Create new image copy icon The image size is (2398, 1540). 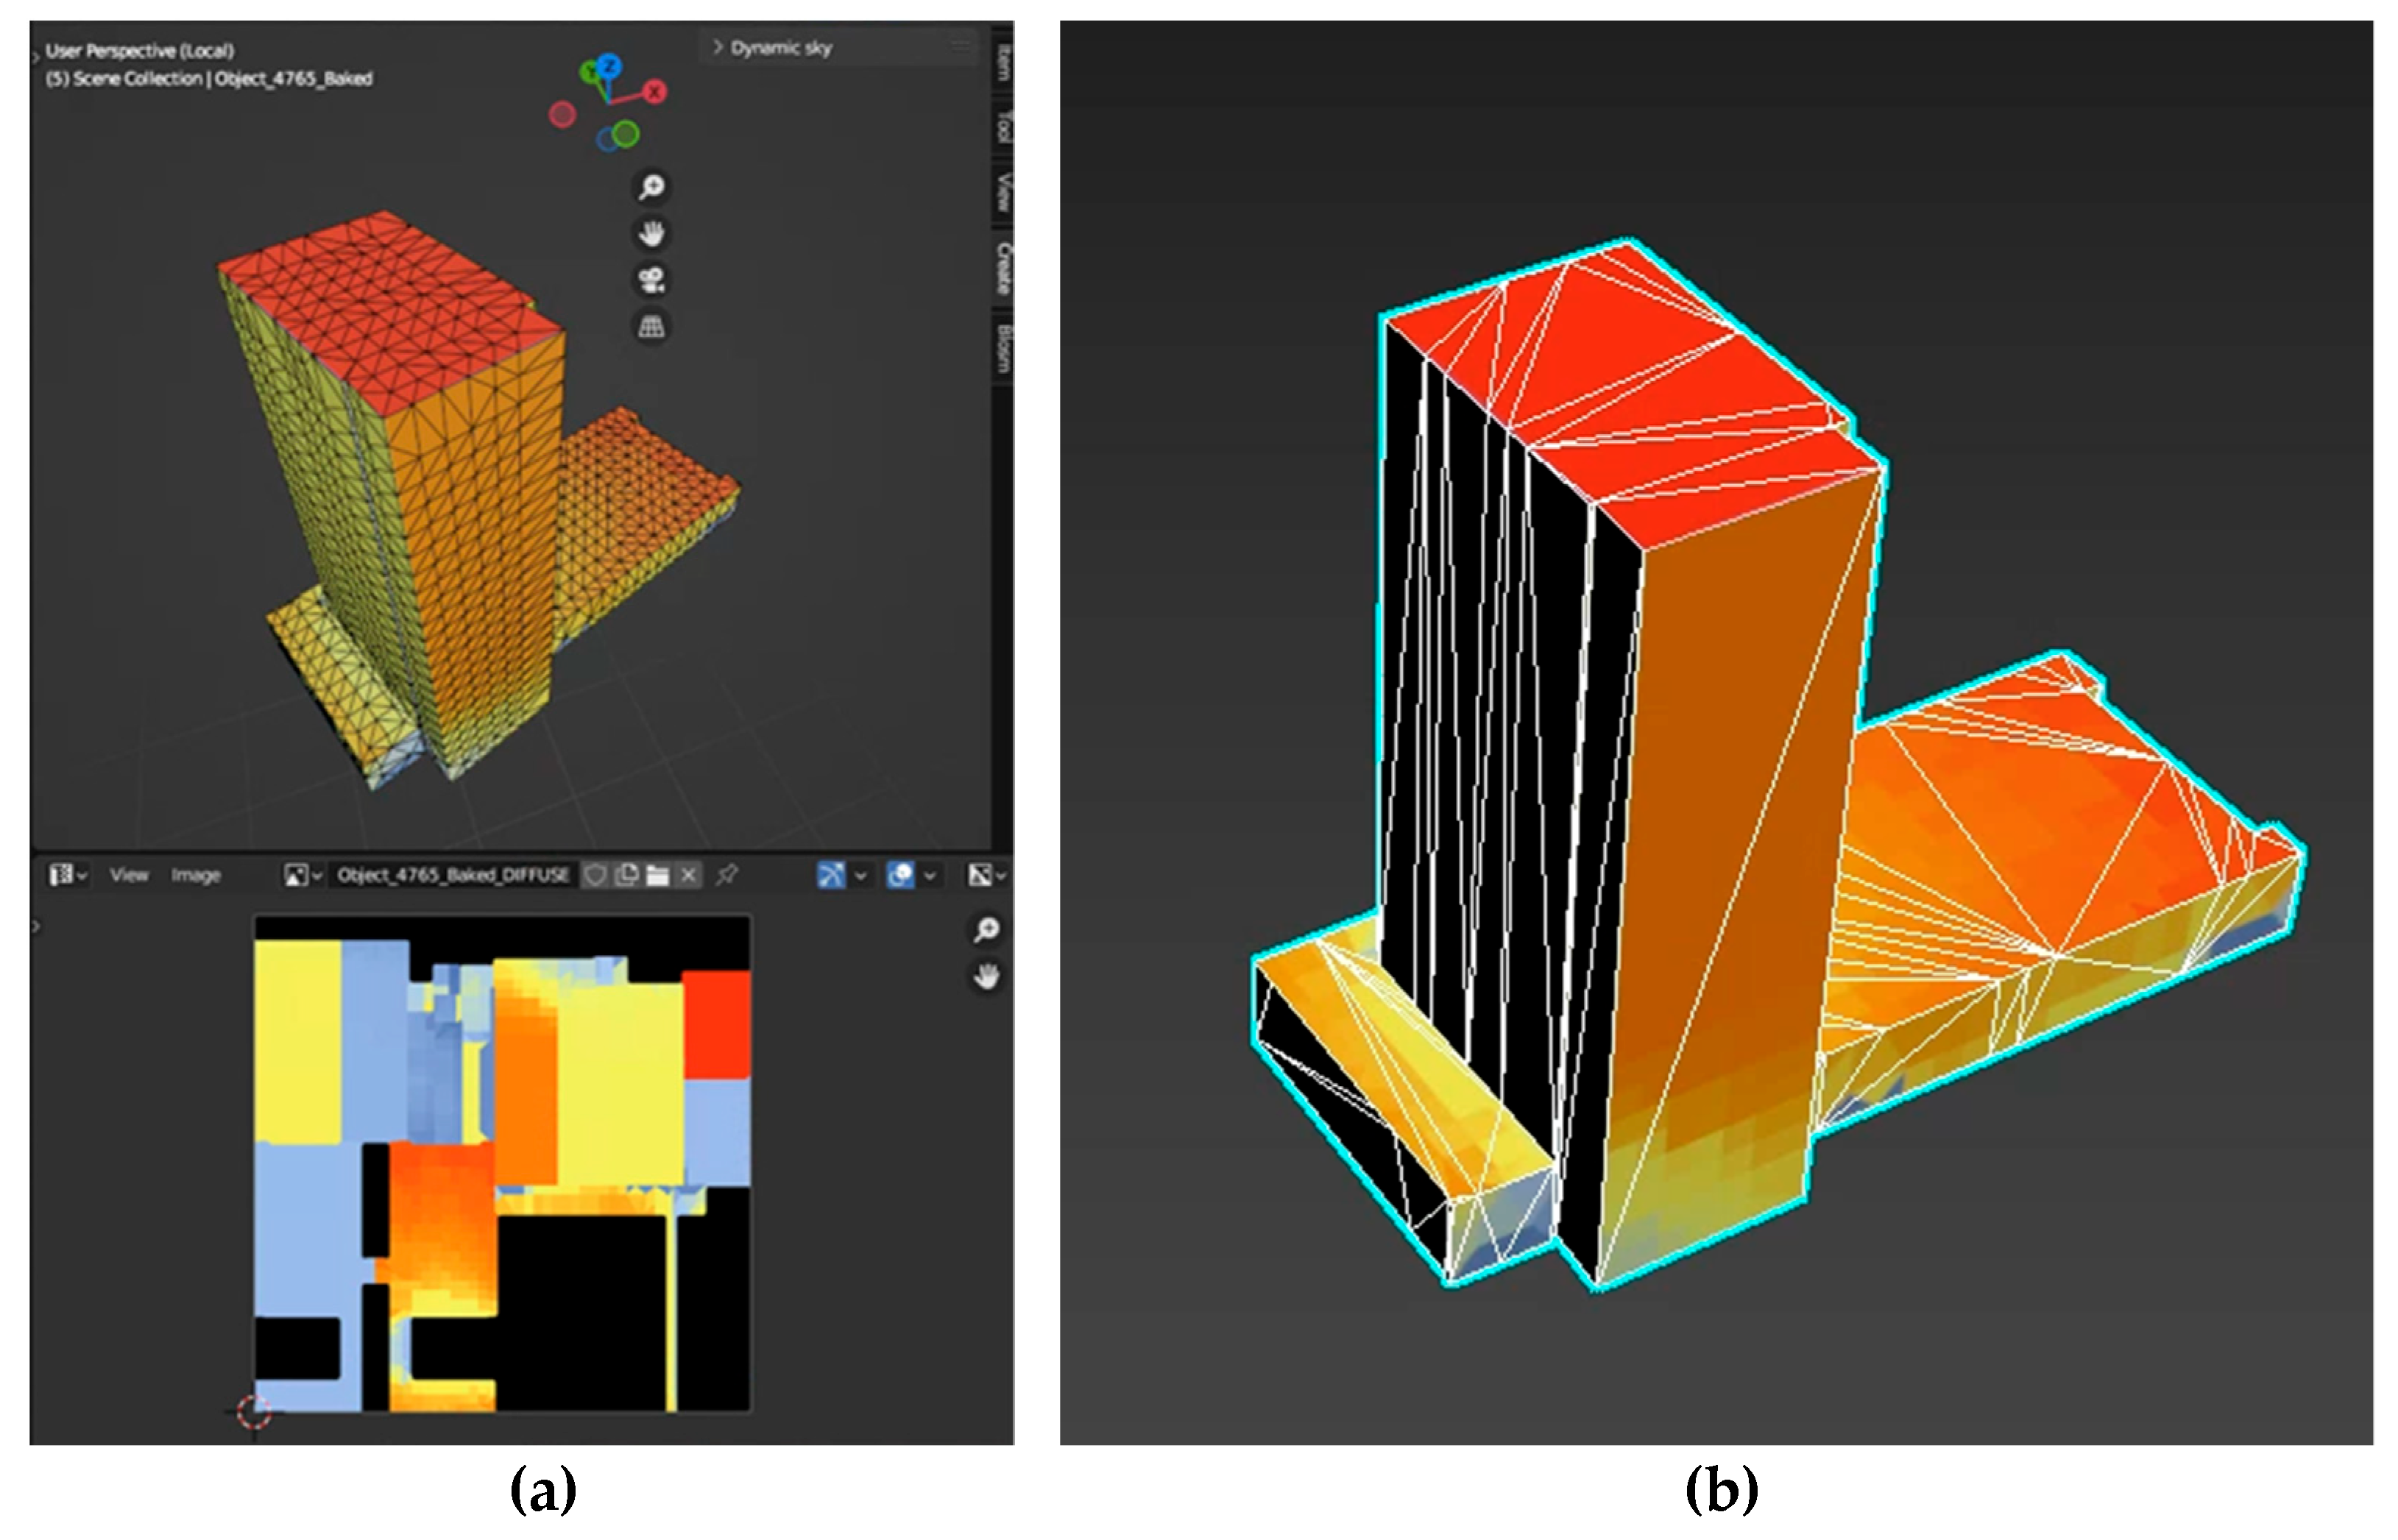point(627,876)
